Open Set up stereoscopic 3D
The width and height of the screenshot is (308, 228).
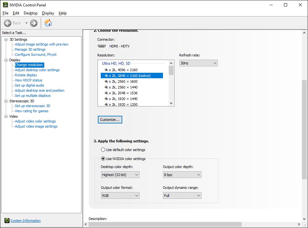coord(32,106)
